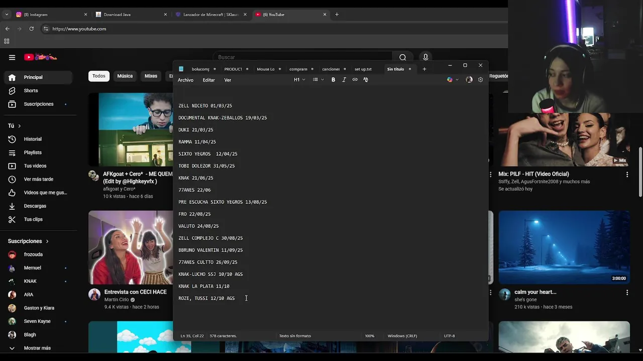Open Shorts in YouTube sidebar
643x361 pixels.
point(38,91)
